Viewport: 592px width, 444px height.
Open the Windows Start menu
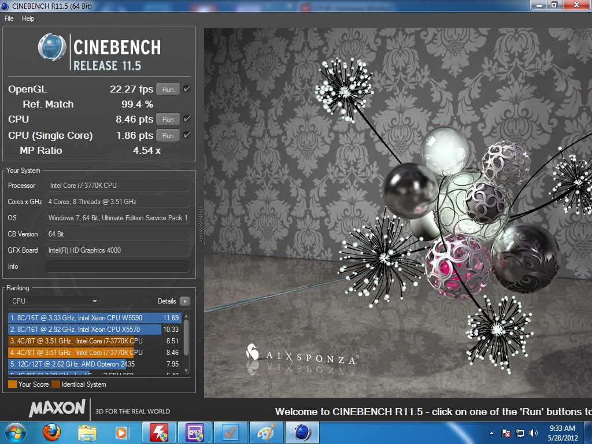pyautogui.click(x=15, y=432)
